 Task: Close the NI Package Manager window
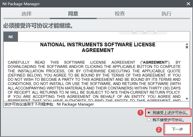(x=188, y=4)
